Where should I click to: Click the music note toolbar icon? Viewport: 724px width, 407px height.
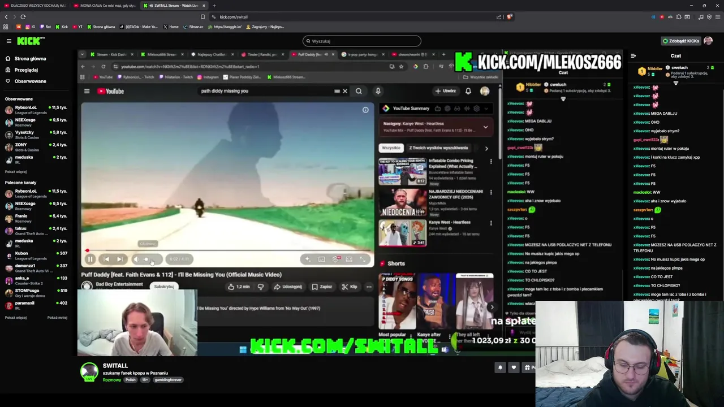click(701, 17)
